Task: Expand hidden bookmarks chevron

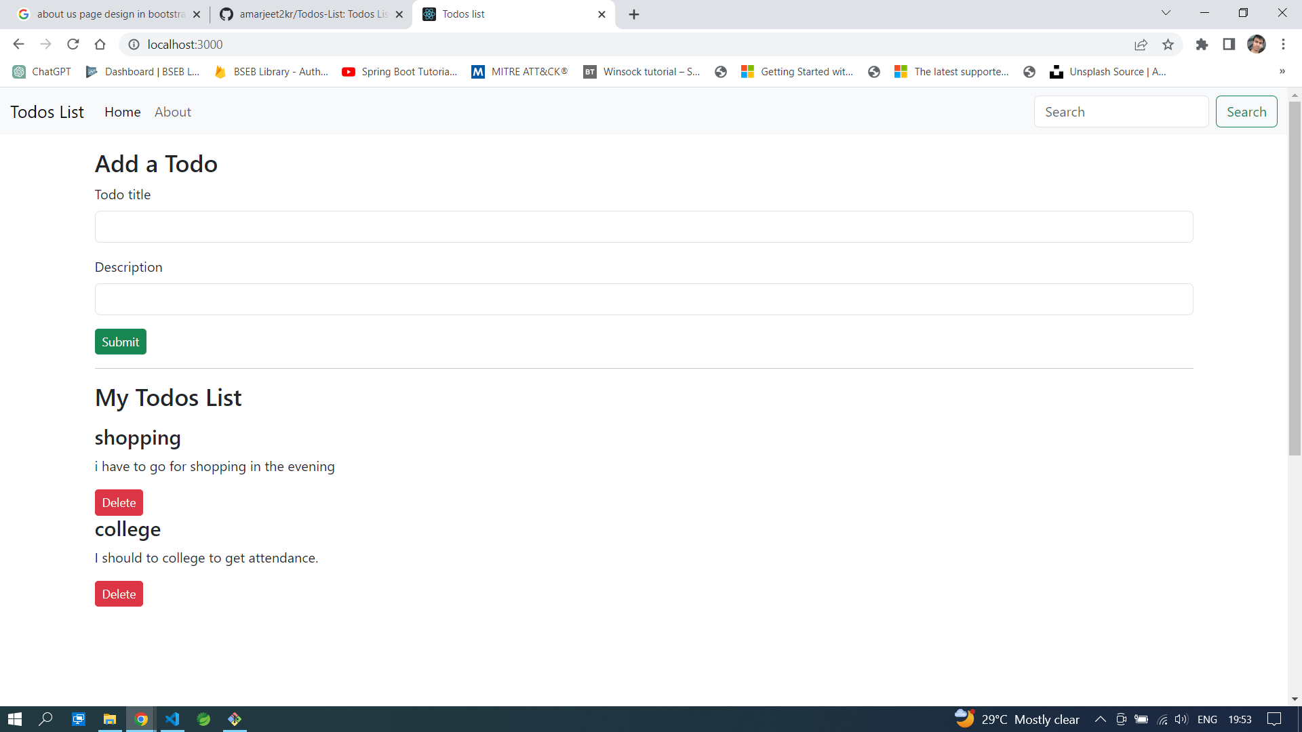Action: tap(1282, 72)
